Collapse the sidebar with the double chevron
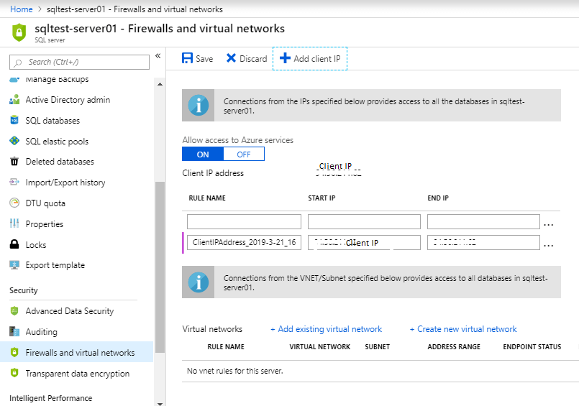This screenshot has height=406, width=579. click(158, 55)
